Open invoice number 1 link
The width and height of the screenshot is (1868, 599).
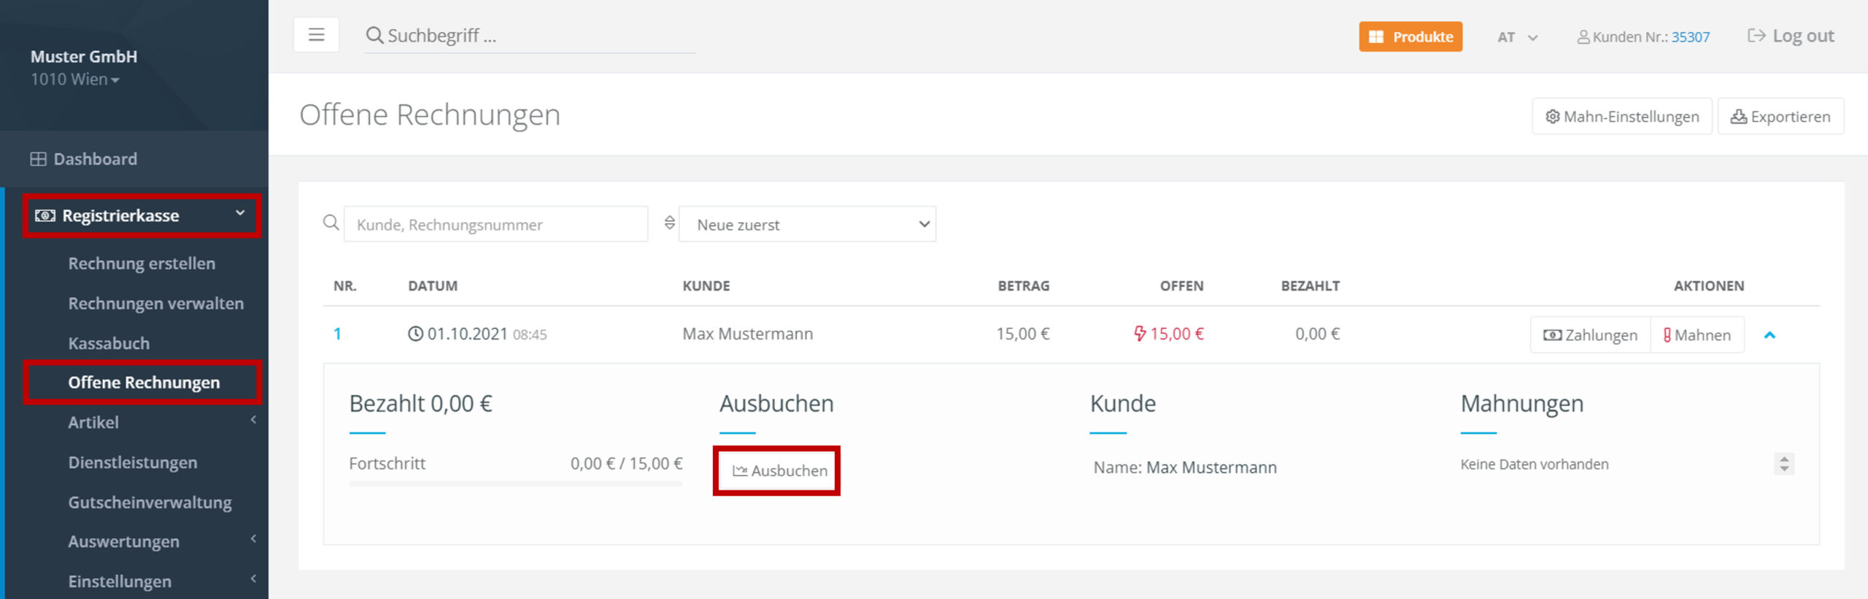pyautogui.click(x=337, y=334)
